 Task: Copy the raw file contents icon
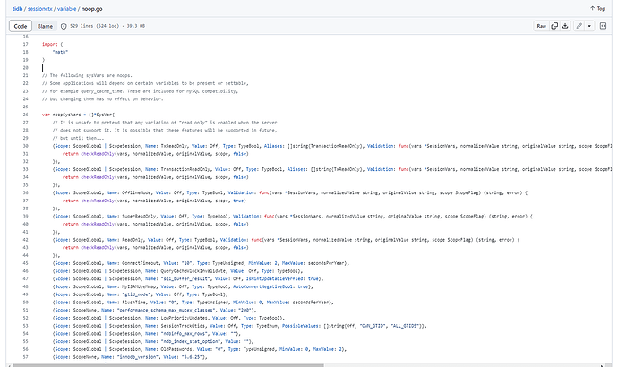pyautogui.click(x=554, y=26)
